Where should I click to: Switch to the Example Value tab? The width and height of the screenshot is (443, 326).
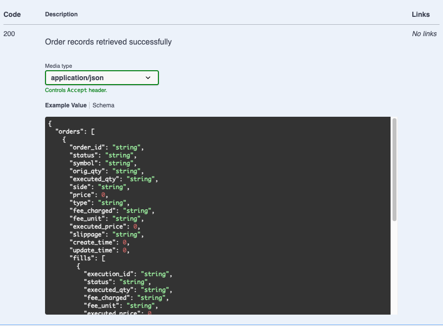point(65,105)
